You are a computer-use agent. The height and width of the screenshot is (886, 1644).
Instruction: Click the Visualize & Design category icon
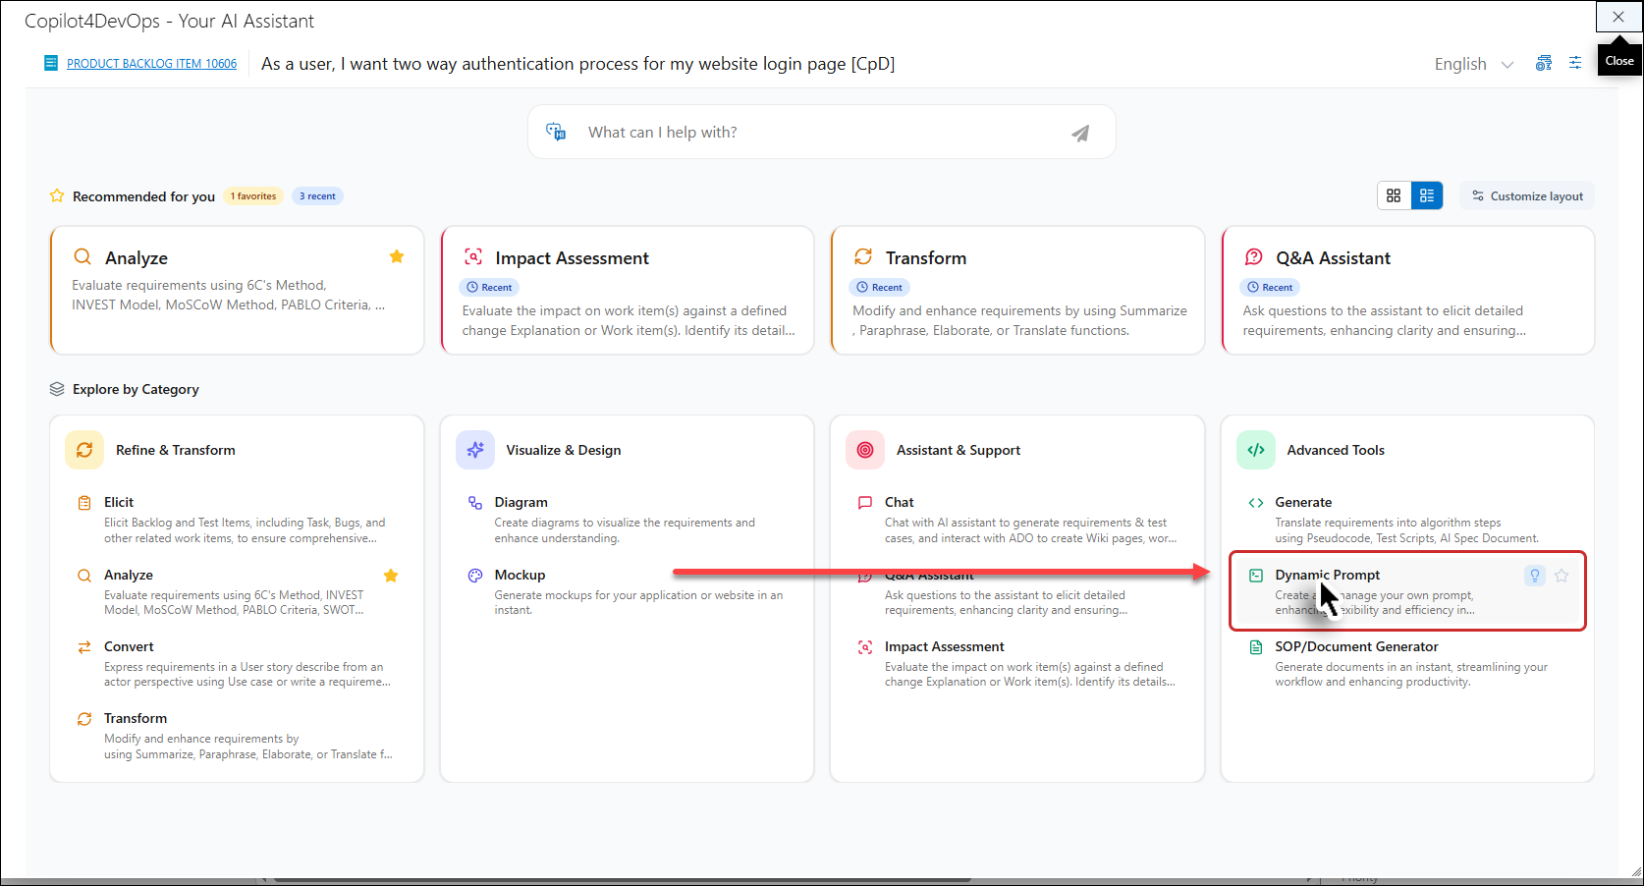click(x=475, y=450)
